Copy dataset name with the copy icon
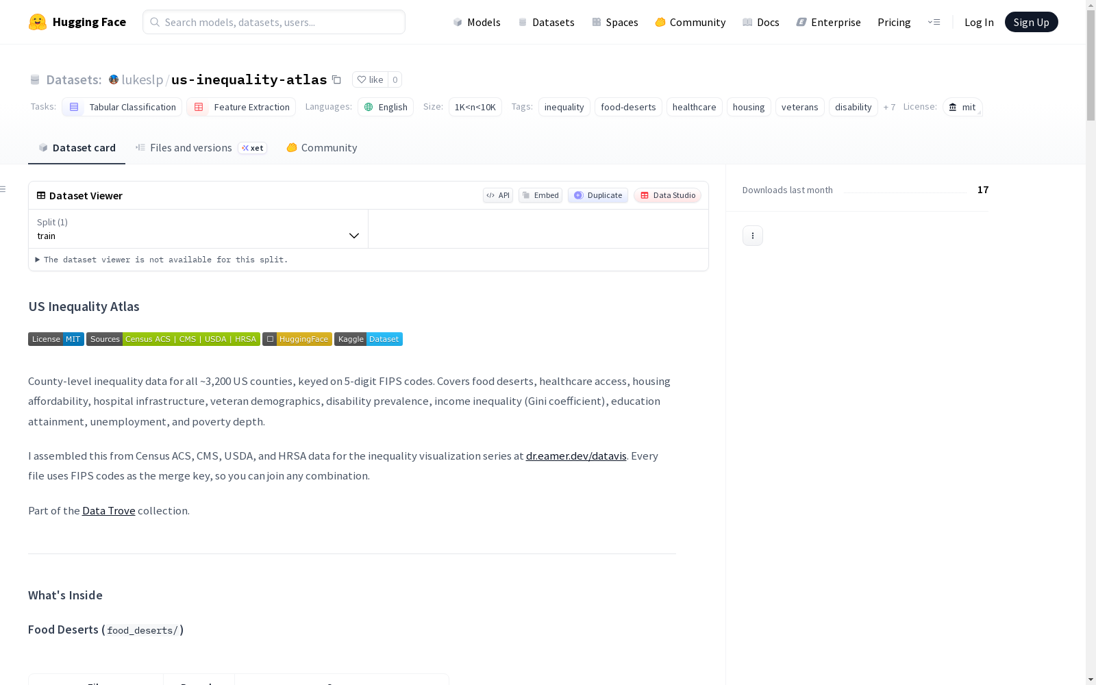Viewport: 1096px width, 685px height. click(336, 79)
